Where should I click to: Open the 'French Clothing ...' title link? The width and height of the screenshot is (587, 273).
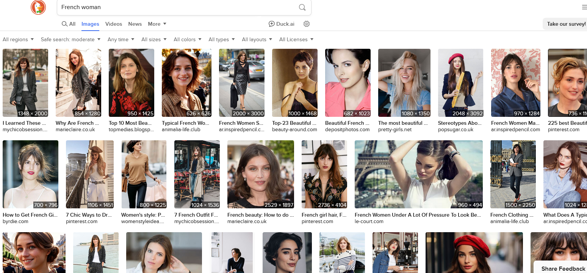[x=512, y=215]
